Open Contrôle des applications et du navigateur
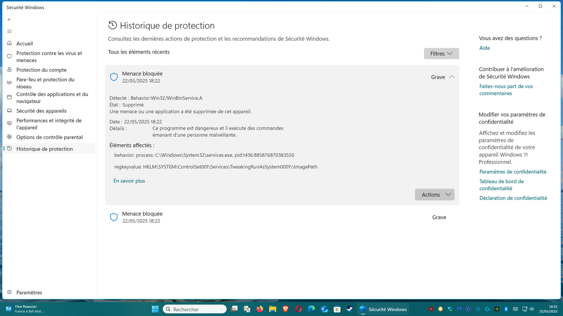 tap(48, 97)
